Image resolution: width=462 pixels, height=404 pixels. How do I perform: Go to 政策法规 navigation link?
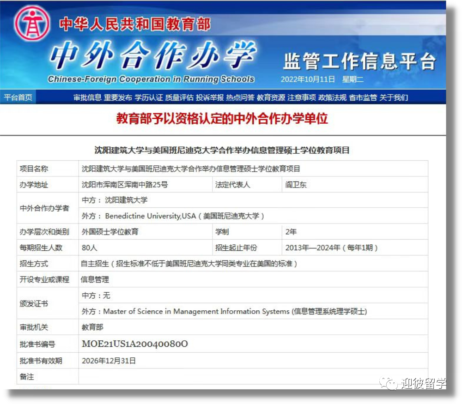point(332,97)
